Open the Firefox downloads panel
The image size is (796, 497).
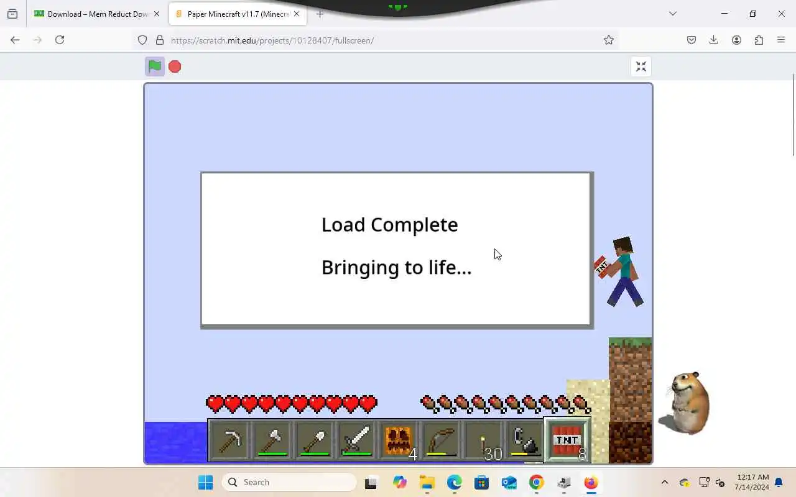click(x=714, y=40)
